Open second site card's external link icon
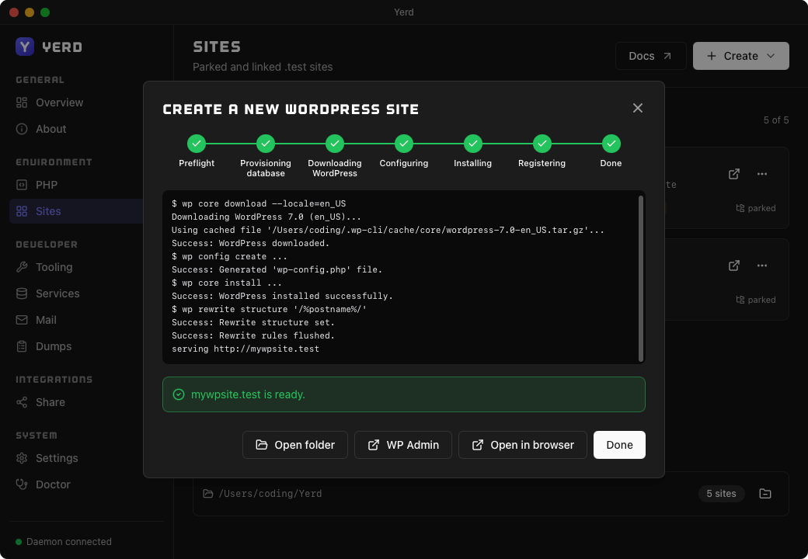 733,266
